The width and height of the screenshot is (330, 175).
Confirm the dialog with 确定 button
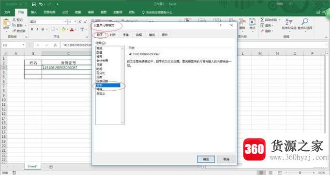(x=206, y=159)
